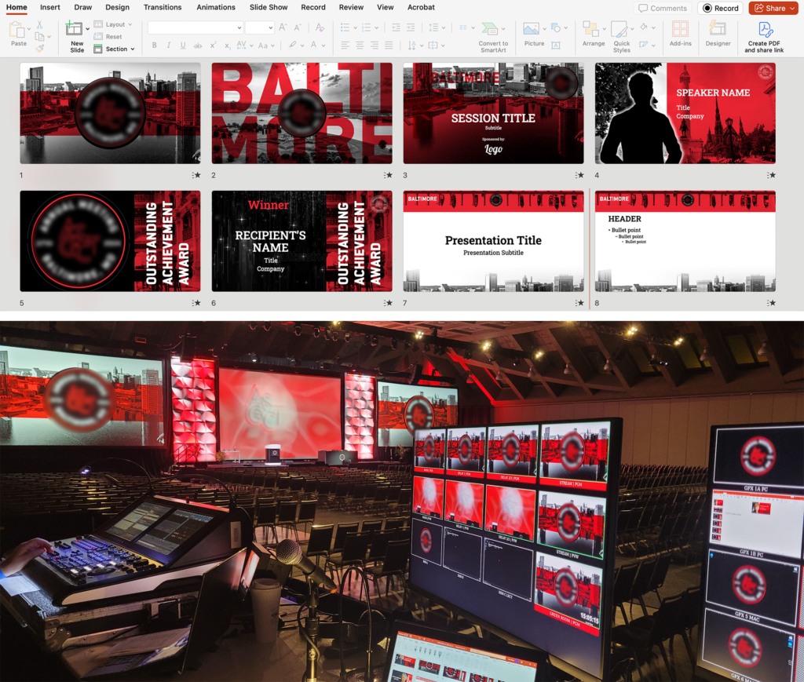
Task: Click the Share button
Action: click(x=773, y=8)
